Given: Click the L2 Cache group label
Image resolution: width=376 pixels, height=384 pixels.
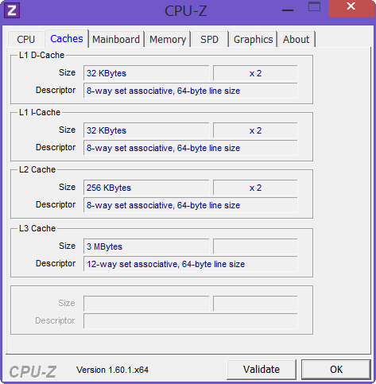Looking at the screenshot, I should (37, 169).
